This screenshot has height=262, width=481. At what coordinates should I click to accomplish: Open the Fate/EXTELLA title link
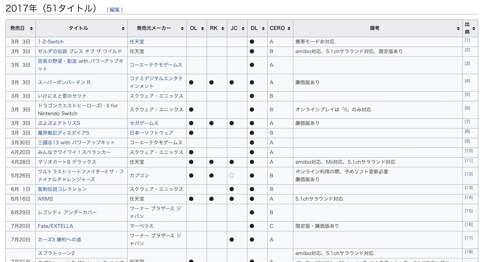(x=55, y=226)
